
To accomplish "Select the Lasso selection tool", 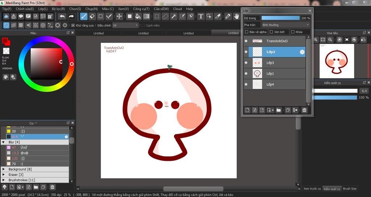I will click(165, 16).
